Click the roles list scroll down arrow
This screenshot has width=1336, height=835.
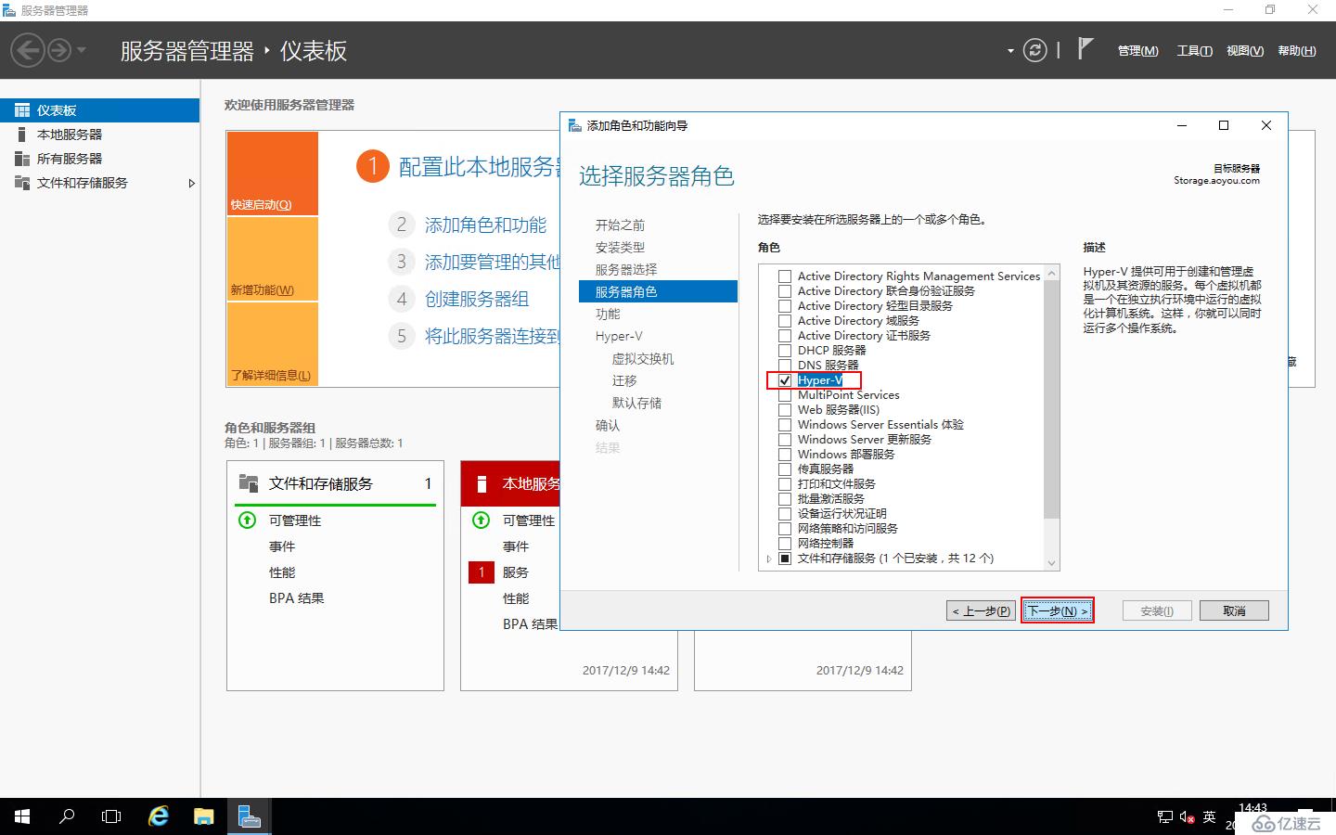[x=1051, y=562]
